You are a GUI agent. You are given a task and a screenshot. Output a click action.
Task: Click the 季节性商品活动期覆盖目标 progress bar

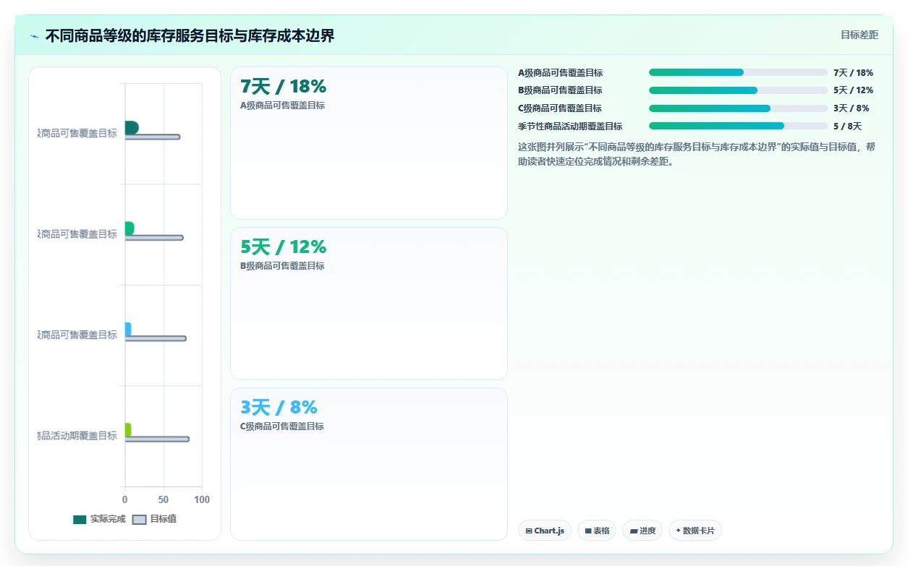click(738, 126)
